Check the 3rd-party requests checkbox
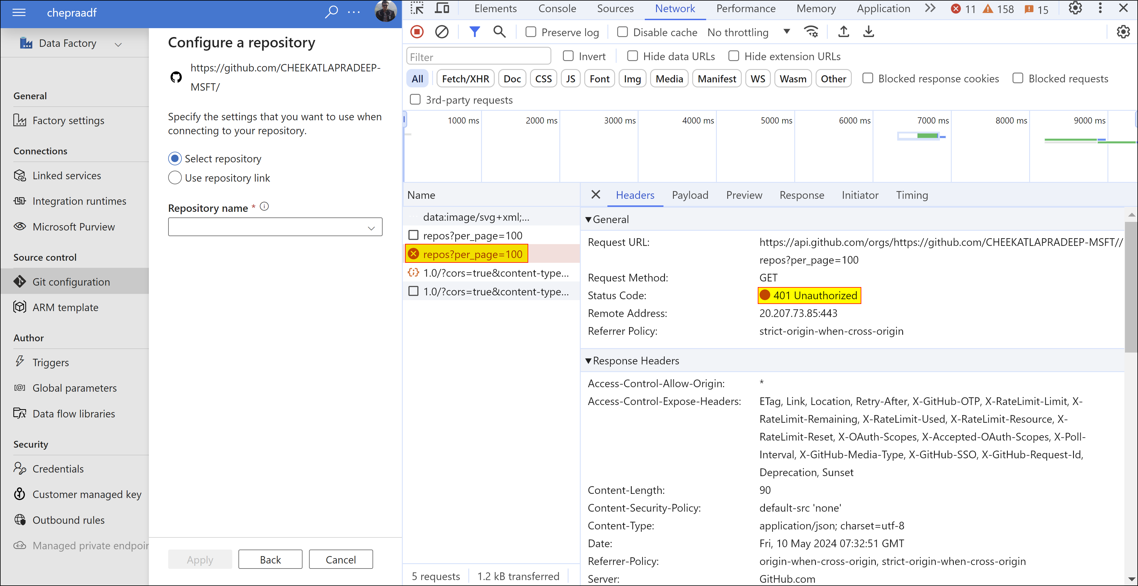 [415, 100]
